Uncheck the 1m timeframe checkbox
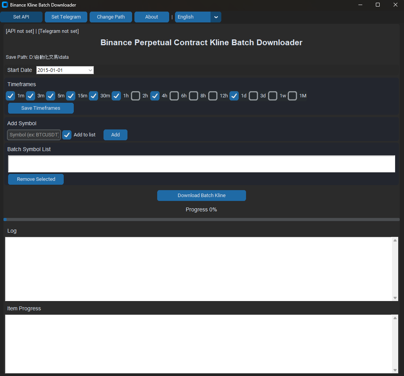 10,96
